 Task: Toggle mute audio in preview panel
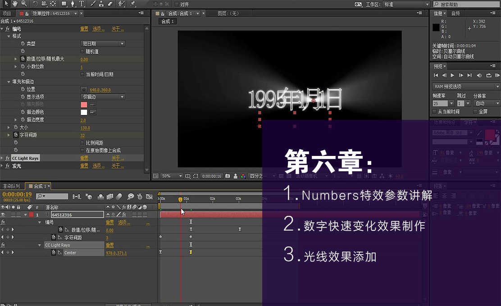point(479,75)
